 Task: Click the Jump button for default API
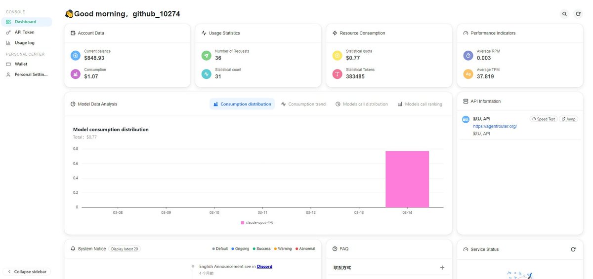click(x=568, y=119)
